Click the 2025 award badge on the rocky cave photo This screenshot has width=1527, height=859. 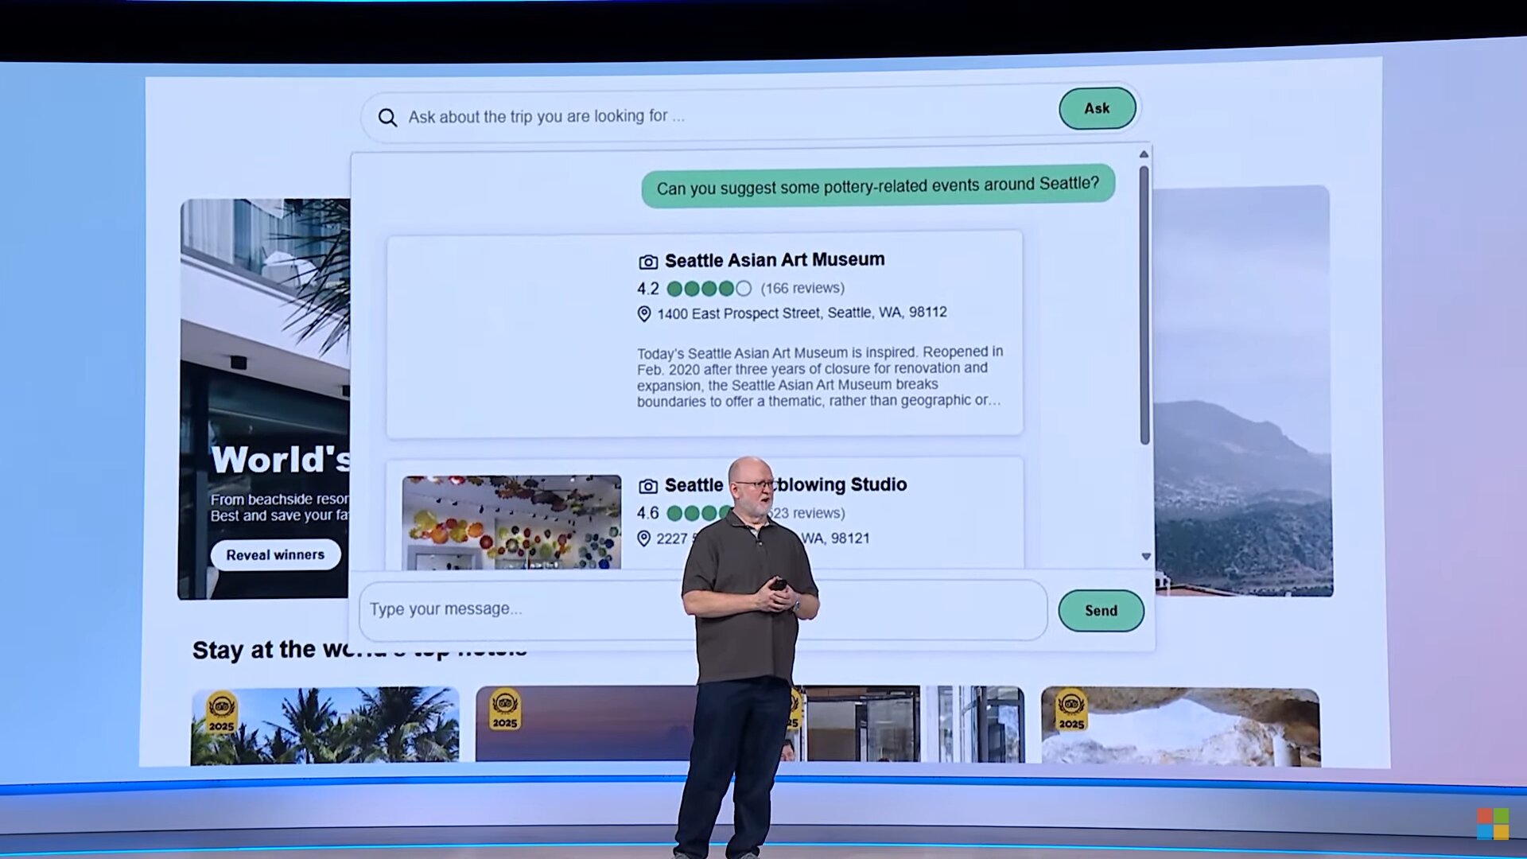tap(1071, 710)
